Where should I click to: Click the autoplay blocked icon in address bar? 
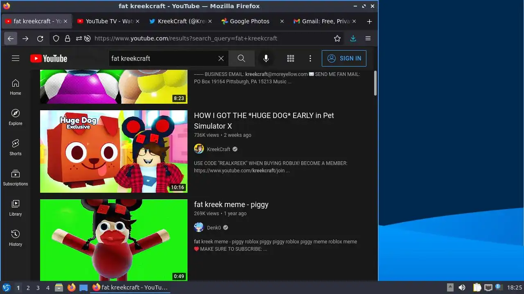click(87, 38)
